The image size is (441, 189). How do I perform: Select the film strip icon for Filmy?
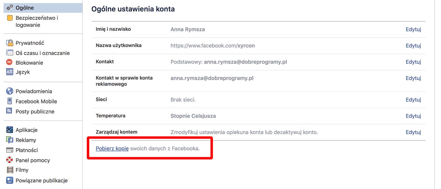10,170
